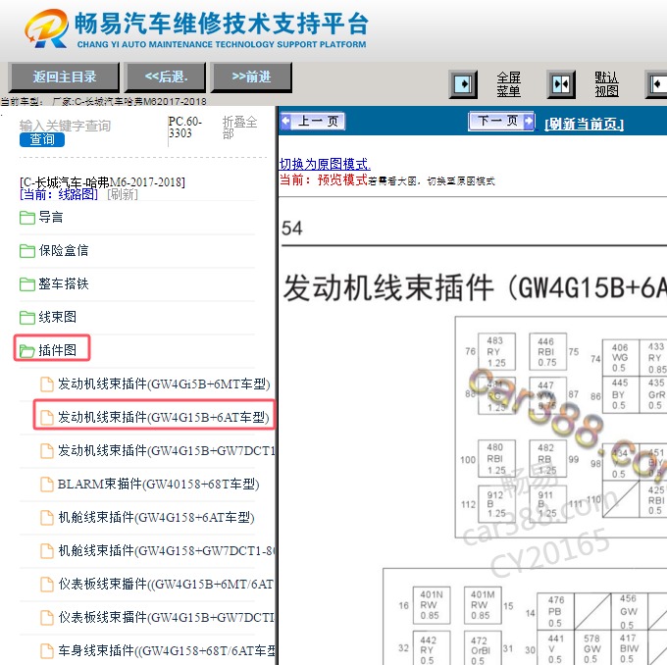Click connector pin cell 446 RBl 0.75
Screen dimensions: 667x665
(x=547, y=352)
